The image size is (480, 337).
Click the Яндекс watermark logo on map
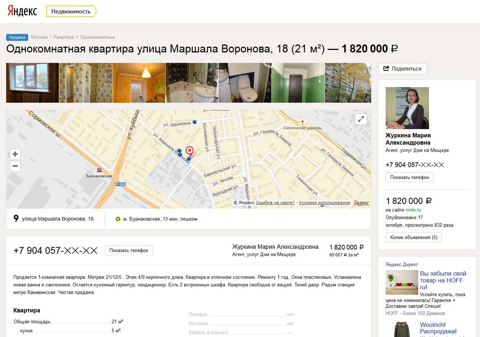click(361, 203)
